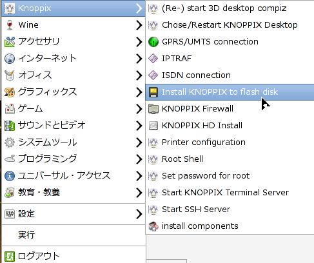This screenshot has width=314, height=263.
Task: Expand the ゲーム submenu arrow
Action: [x=139, y=109]
